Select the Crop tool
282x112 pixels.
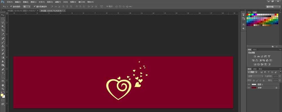3,30
